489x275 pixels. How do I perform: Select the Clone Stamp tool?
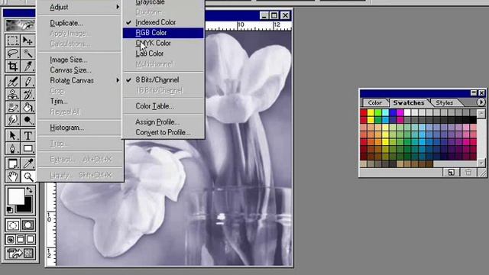[x=13, y=95]
